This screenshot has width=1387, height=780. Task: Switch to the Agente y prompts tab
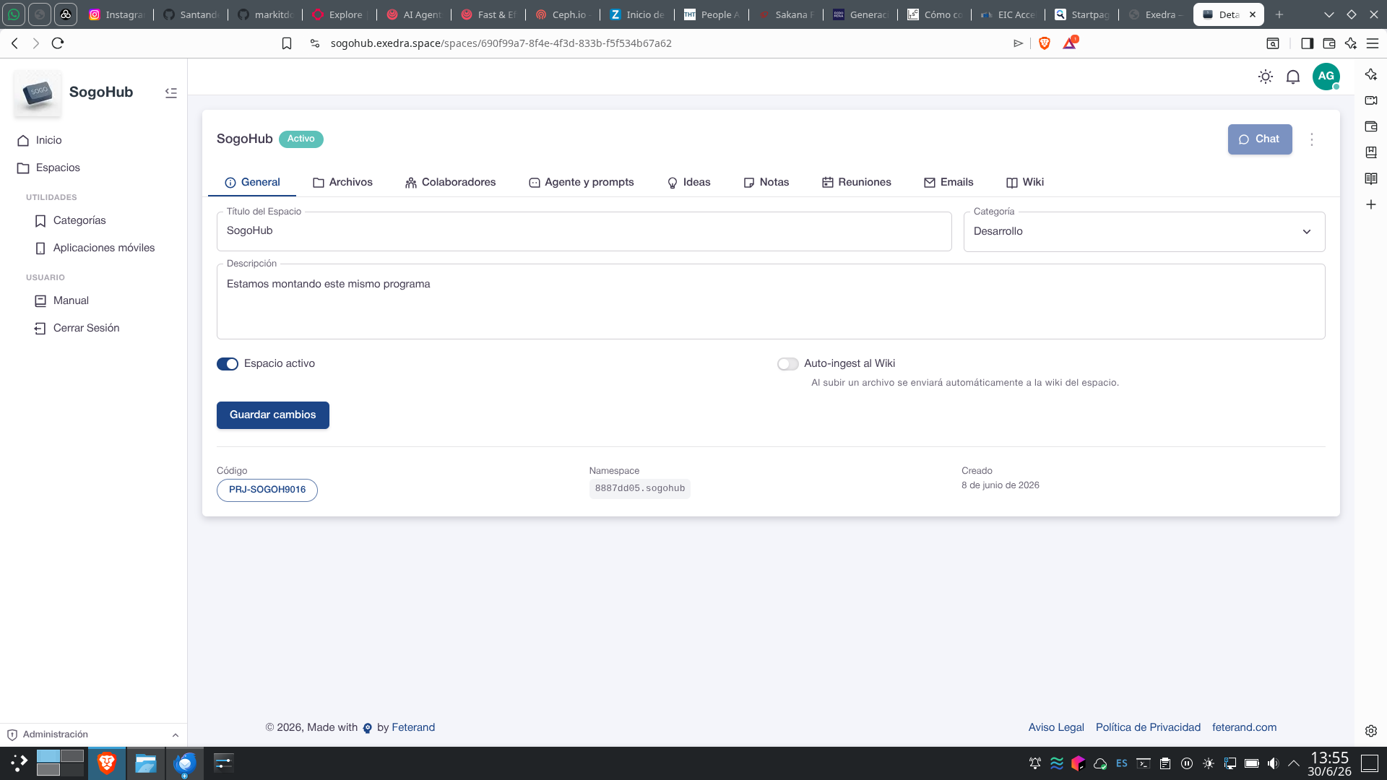[x=582, y=182]
